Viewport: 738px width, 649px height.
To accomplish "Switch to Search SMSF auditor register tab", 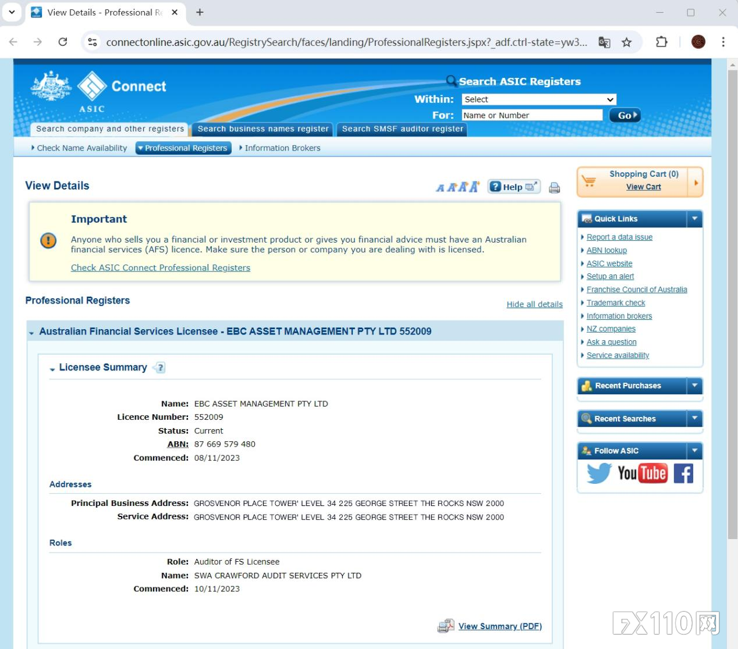I will (x=403, y=129).
